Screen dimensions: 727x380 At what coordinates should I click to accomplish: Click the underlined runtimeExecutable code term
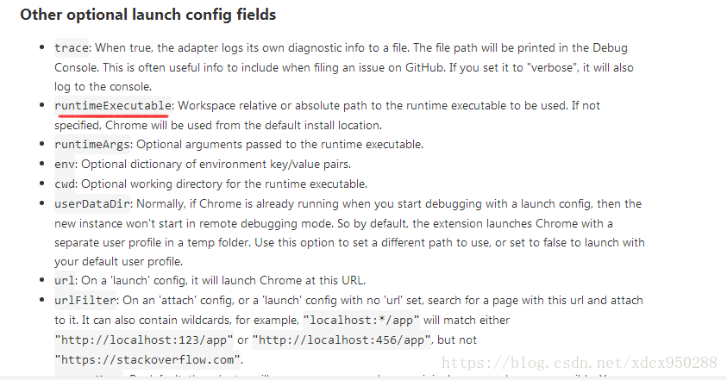click(x=113, y=106)
